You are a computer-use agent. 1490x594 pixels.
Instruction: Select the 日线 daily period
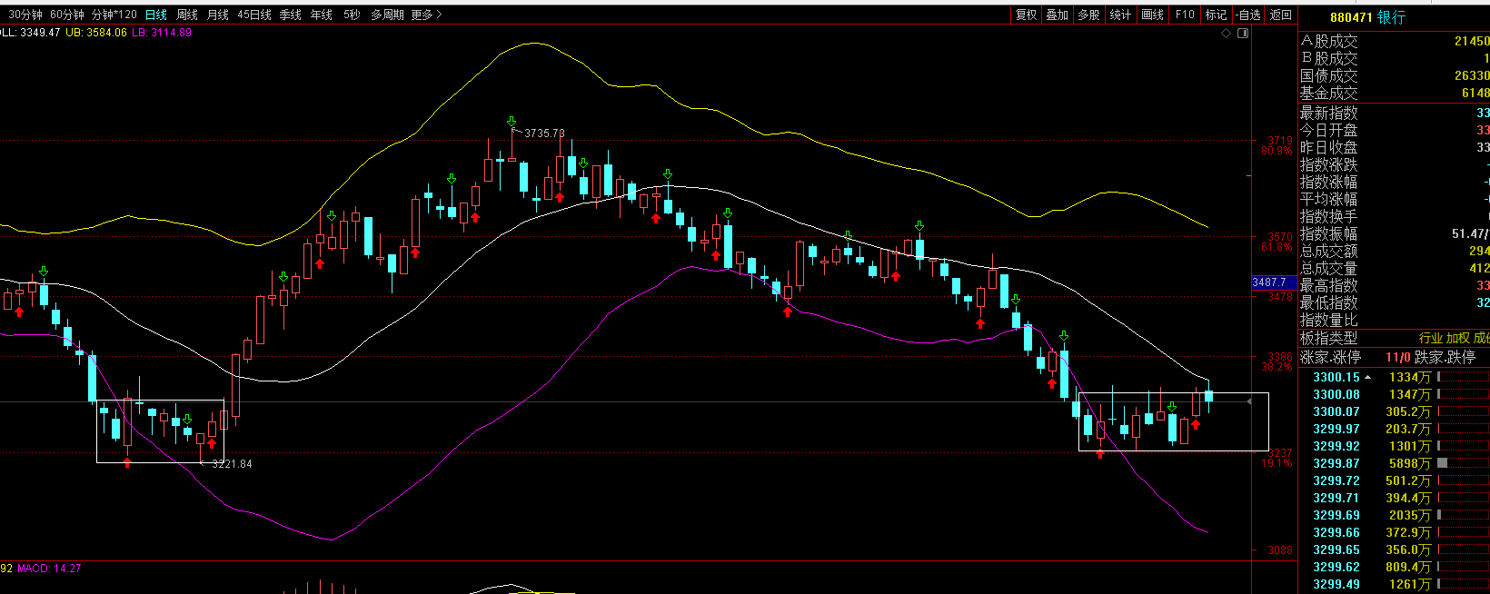(x=156, y=15)
